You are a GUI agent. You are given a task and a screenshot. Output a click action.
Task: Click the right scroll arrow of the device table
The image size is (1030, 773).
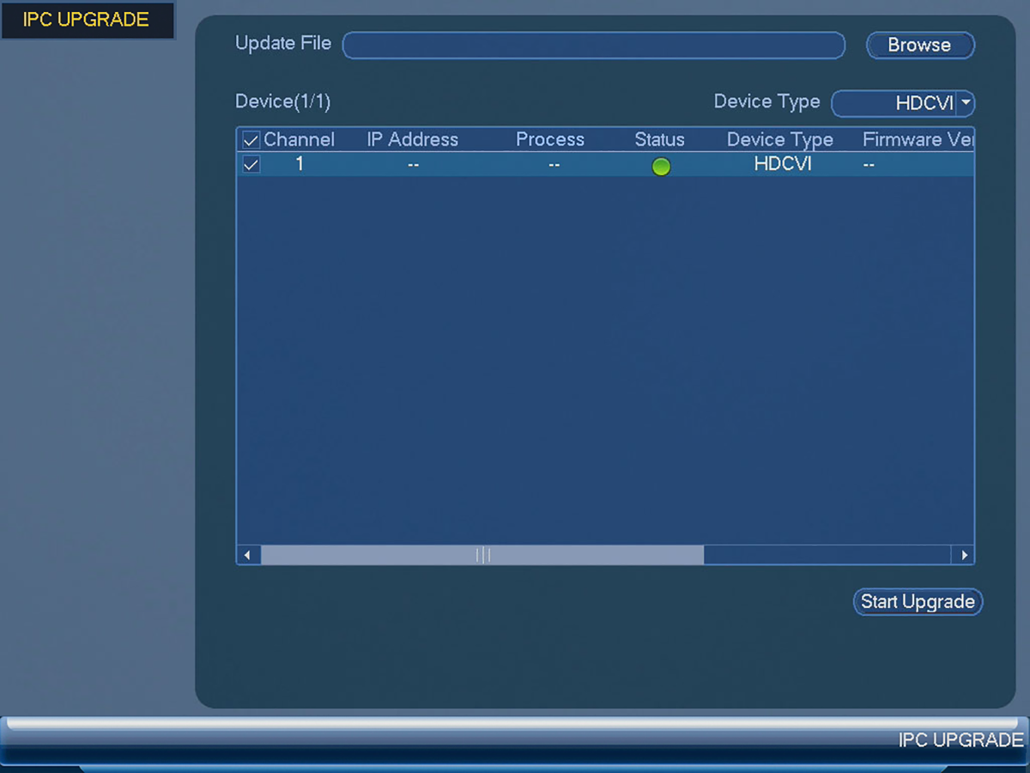coord(964,555)
